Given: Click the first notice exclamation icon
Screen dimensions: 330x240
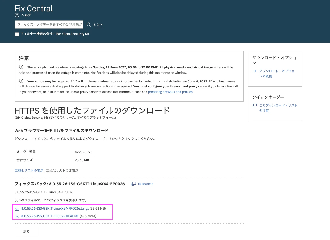Looking at the screenshot, I should point(21,67).
